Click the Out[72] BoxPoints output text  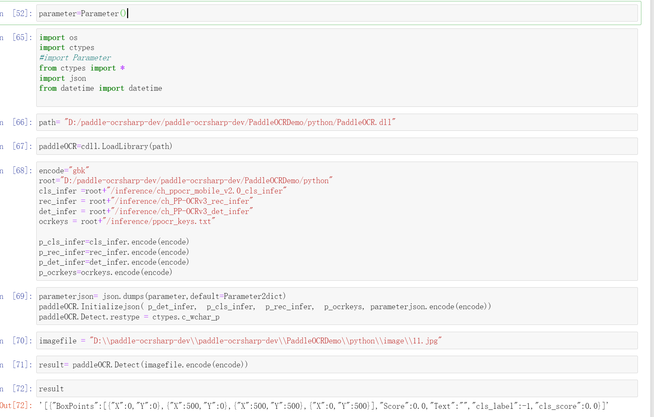tap(323, 406)
